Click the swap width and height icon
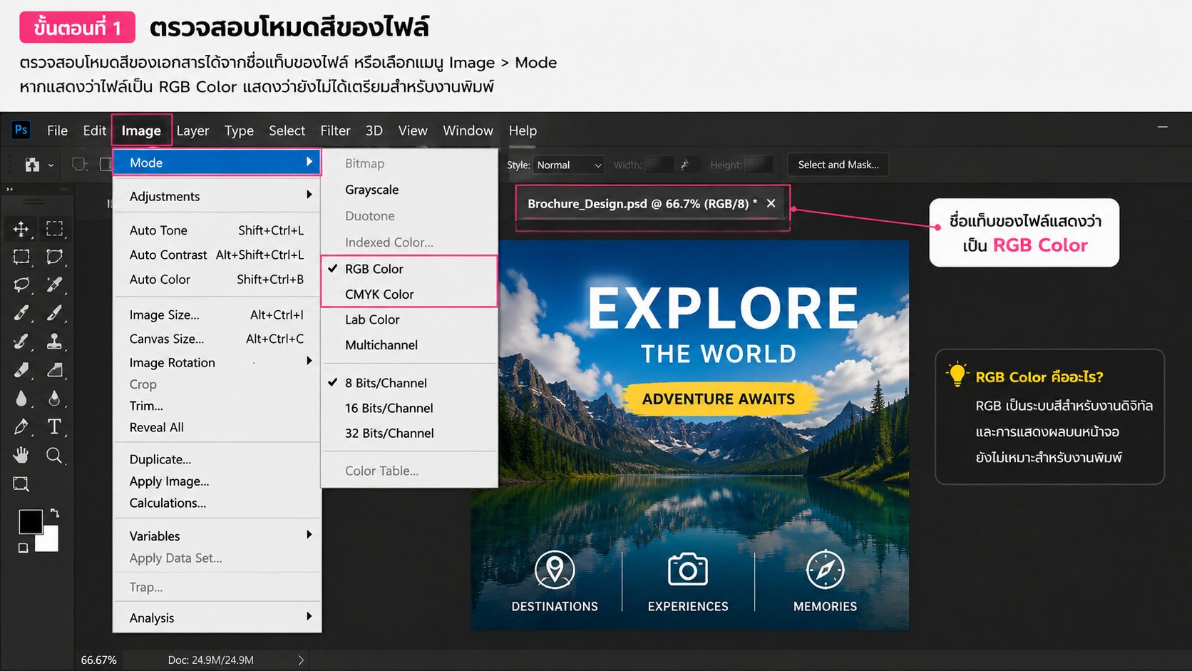The height and width of the screenshot is (671, 1192). point(685,165)
